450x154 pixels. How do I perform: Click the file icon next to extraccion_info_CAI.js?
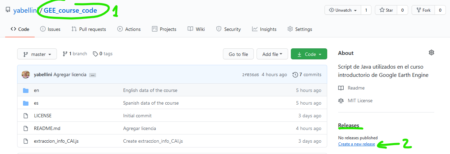coord(25,141)
